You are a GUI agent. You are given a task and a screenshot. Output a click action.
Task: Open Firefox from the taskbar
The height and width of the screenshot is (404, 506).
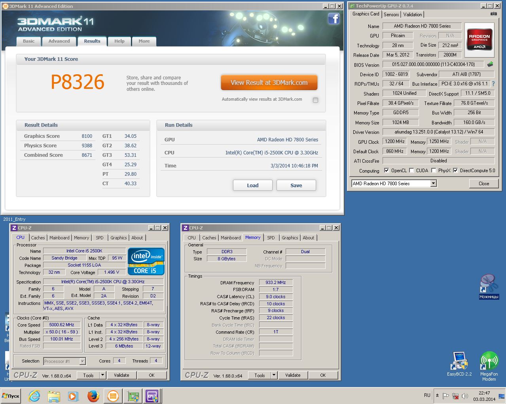(93, 396)
